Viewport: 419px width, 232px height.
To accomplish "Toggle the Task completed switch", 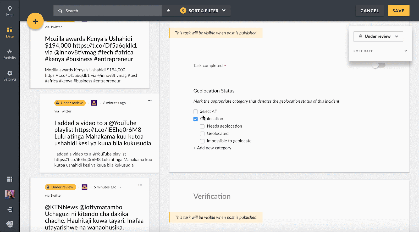I will tap(379, 65).
